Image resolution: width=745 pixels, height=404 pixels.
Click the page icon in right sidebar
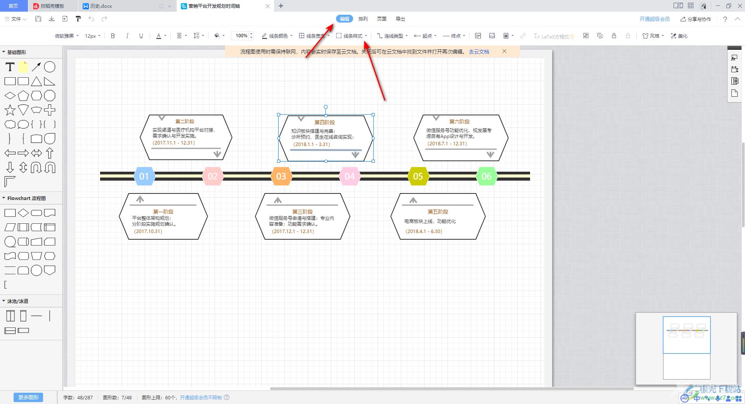[x=735, y=93]
